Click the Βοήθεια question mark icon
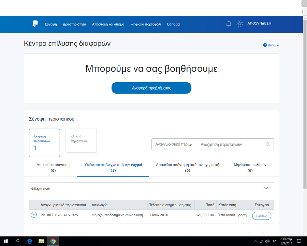The image size is (307, 246). pos(265,45)
